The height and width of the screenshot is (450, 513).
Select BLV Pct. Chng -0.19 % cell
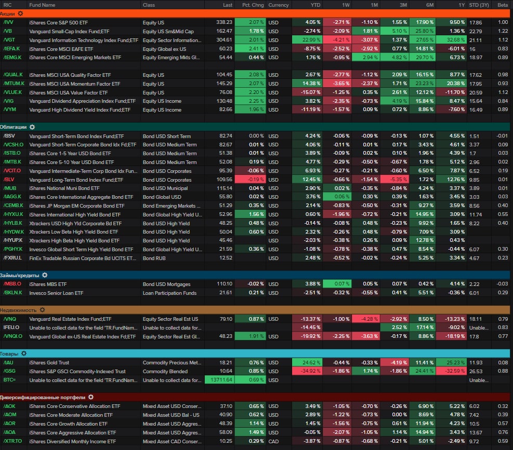(x=251, y=180)
